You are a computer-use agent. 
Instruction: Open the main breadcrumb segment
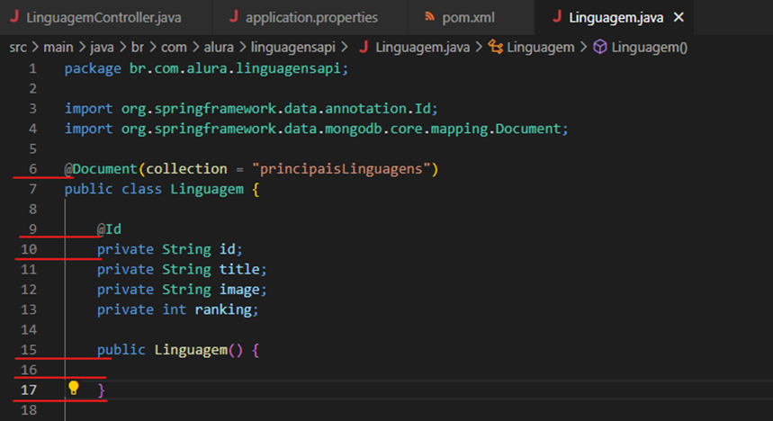click(58, 48)
